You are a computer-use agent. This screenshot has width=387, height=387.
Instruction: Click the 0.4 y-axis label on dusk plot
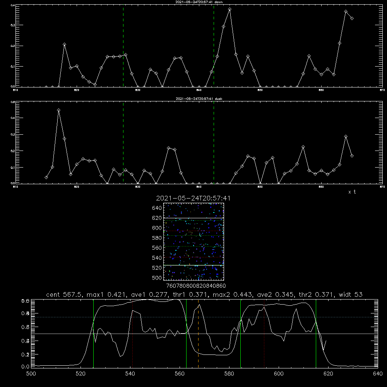13,118
